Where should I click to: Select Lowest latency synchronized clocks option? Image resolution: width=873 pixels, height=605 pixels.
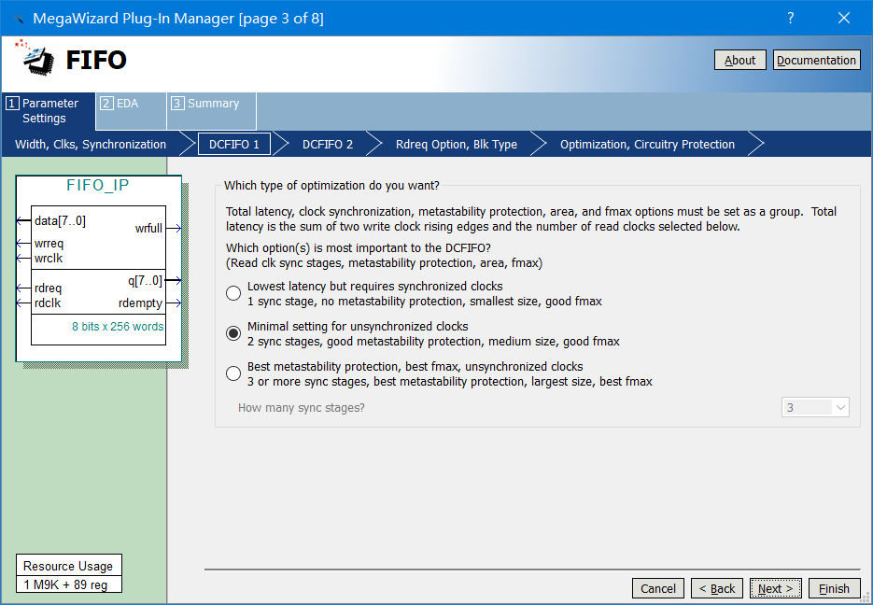click(x=233, y=293)
